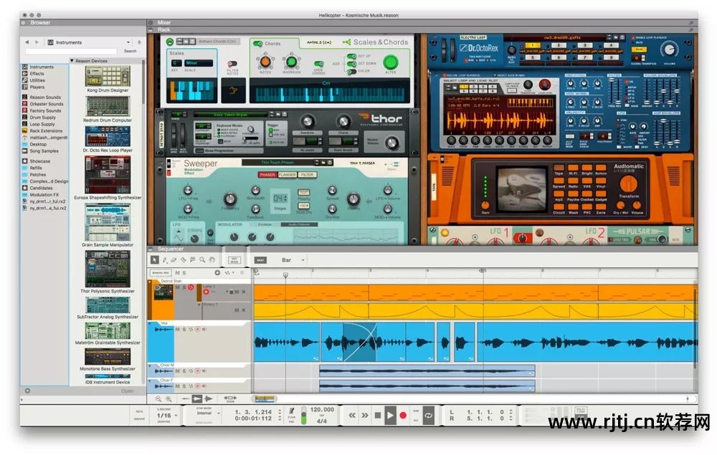The width and height of the screenshot is (717, 455).
Task: Toggle the Snap button in the Sequencer
Action: point(260,260)
